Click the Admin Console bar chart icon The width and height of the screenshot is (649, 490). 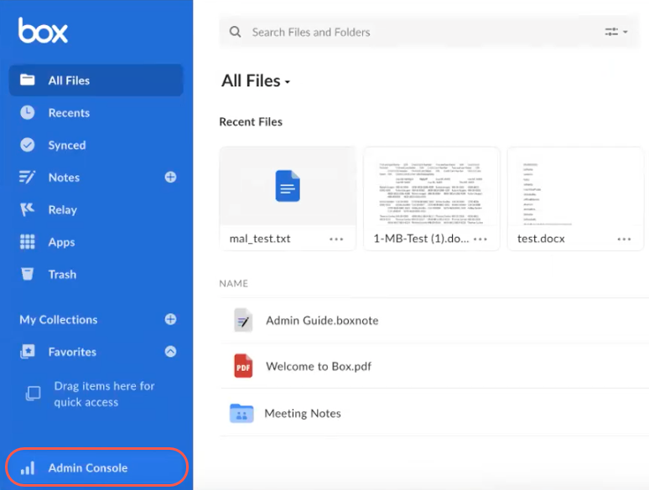pos(28,467)
